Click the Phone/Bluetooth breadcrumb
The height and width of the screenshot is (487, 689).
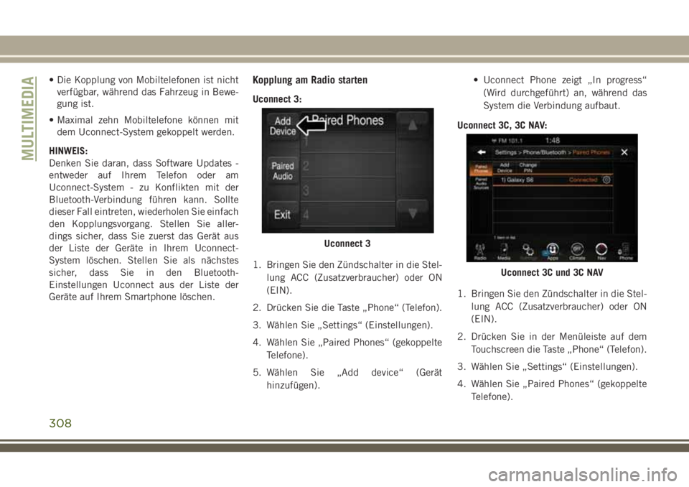click(545, 152)
